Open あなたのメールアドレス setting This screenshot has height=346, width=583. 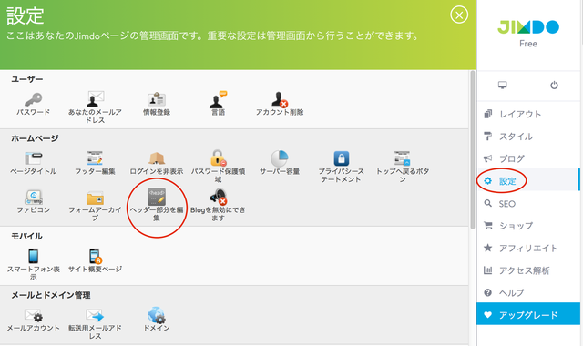95,107
